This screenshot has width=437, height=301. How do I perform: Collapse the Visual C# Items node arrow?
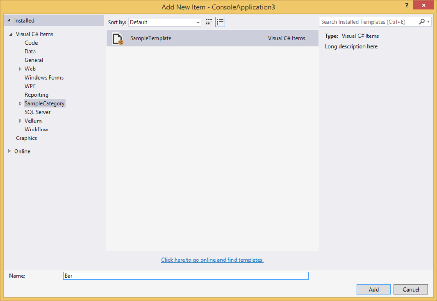11,34
